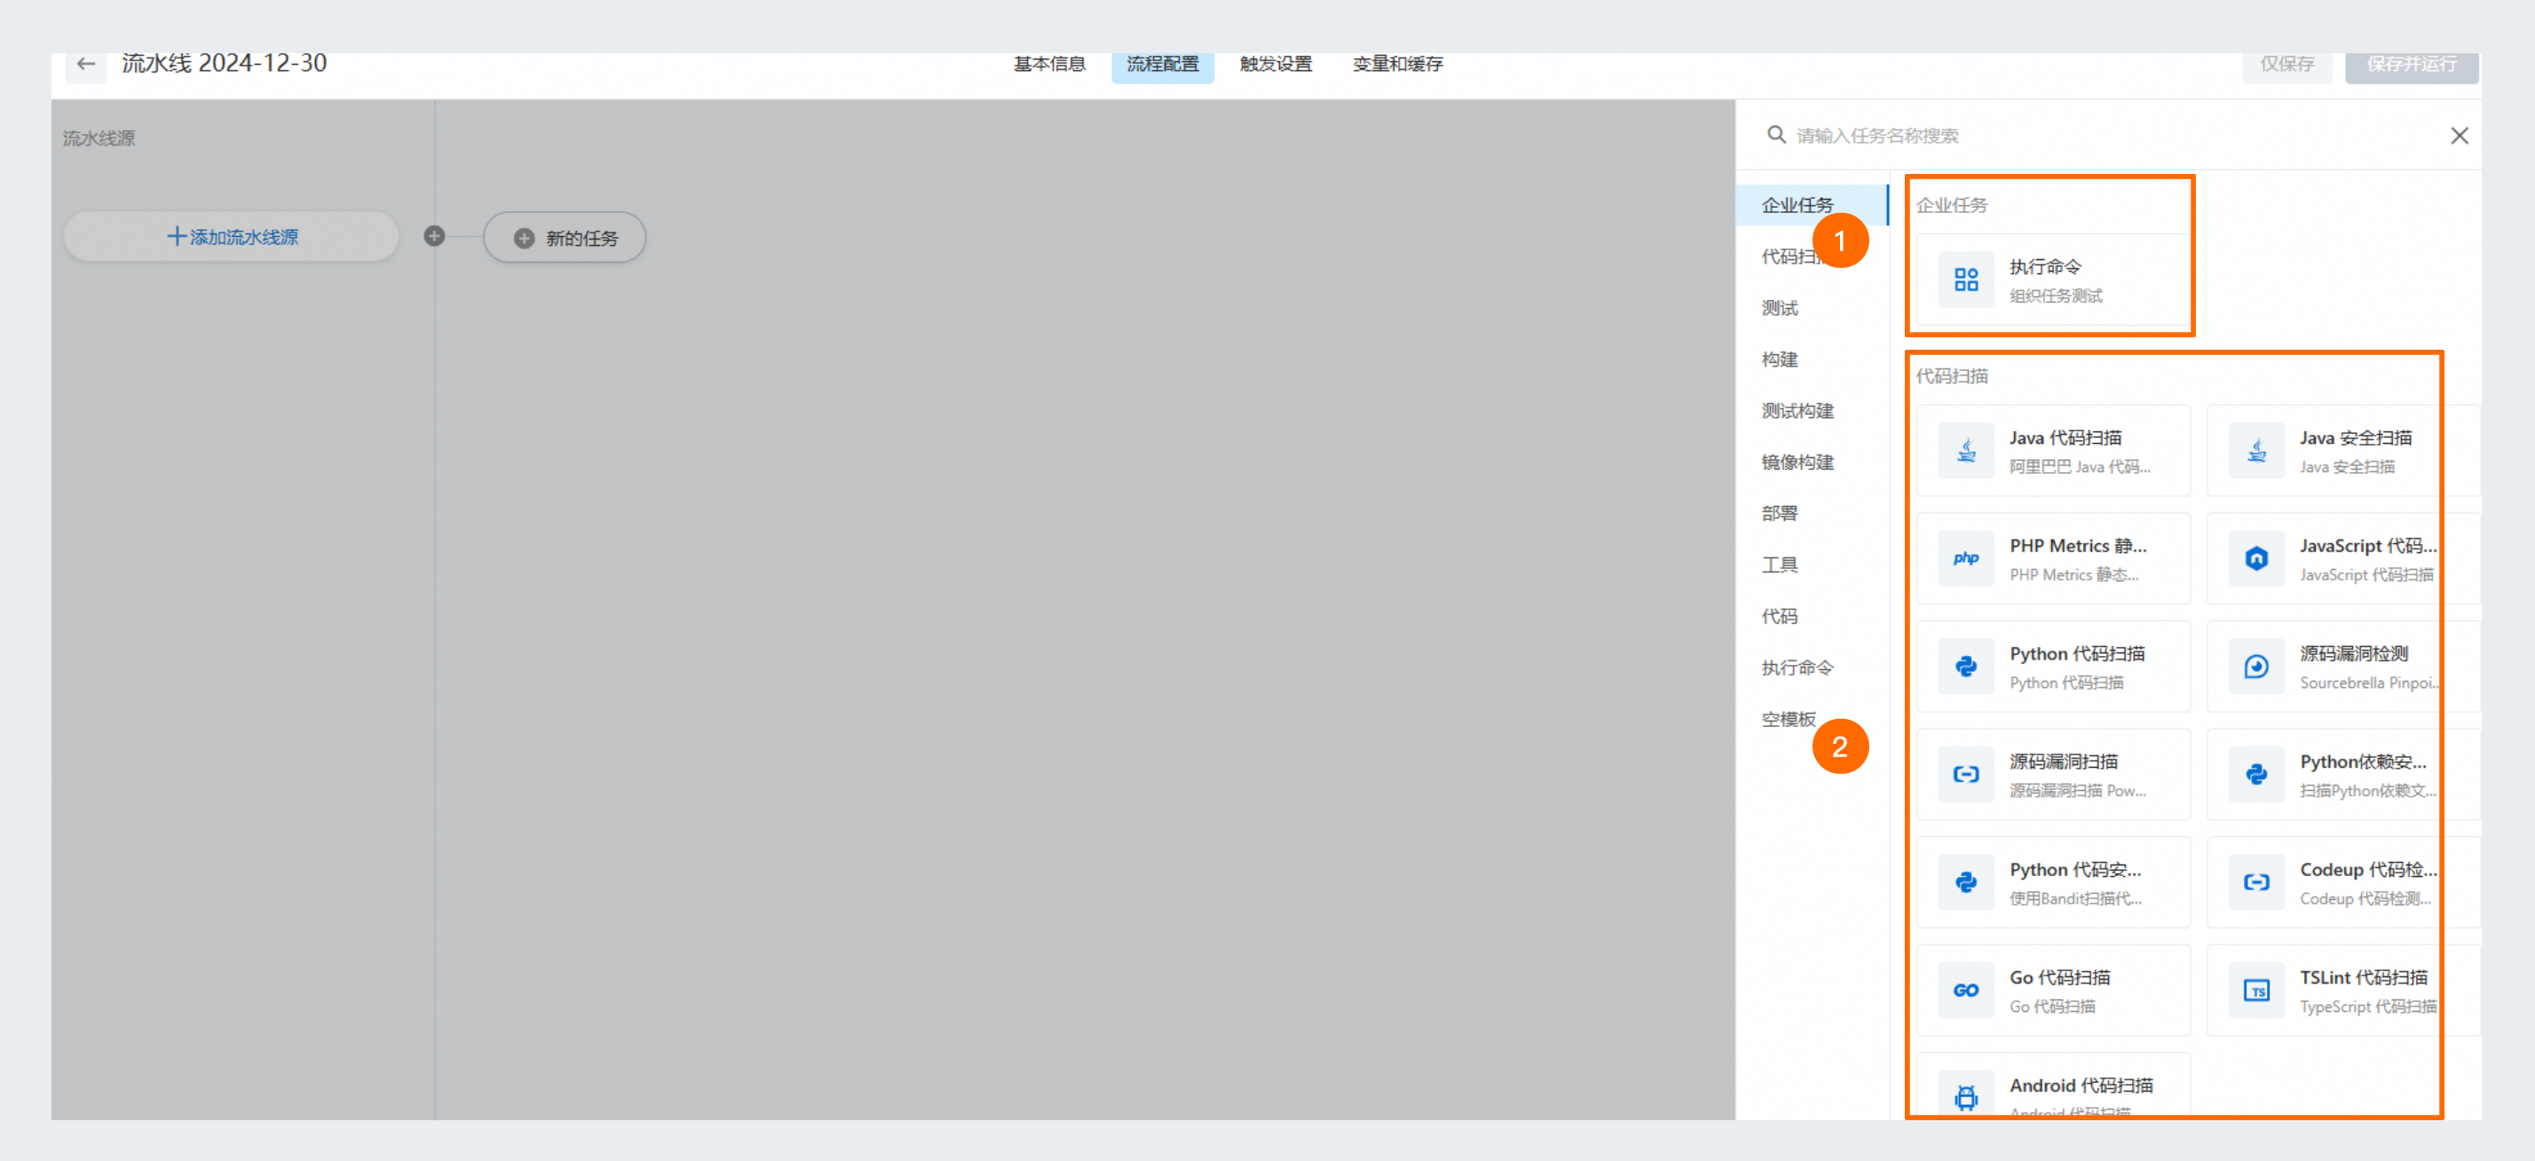The height and width of the screenshot is (1161, 2535).
Task: Add the Java 安全扫描 scan task
Action: (x=2342, y=451)
